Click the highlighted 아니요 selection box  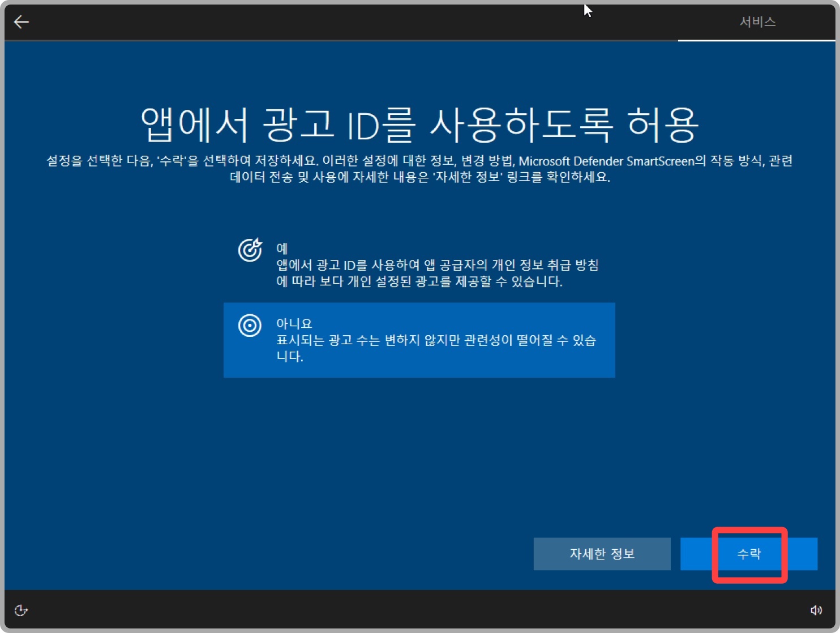[419, 340]
